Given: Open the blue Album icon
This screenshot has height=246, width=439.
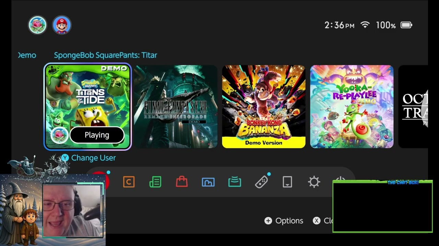Looking at the screenshot, I should point(208,182).
